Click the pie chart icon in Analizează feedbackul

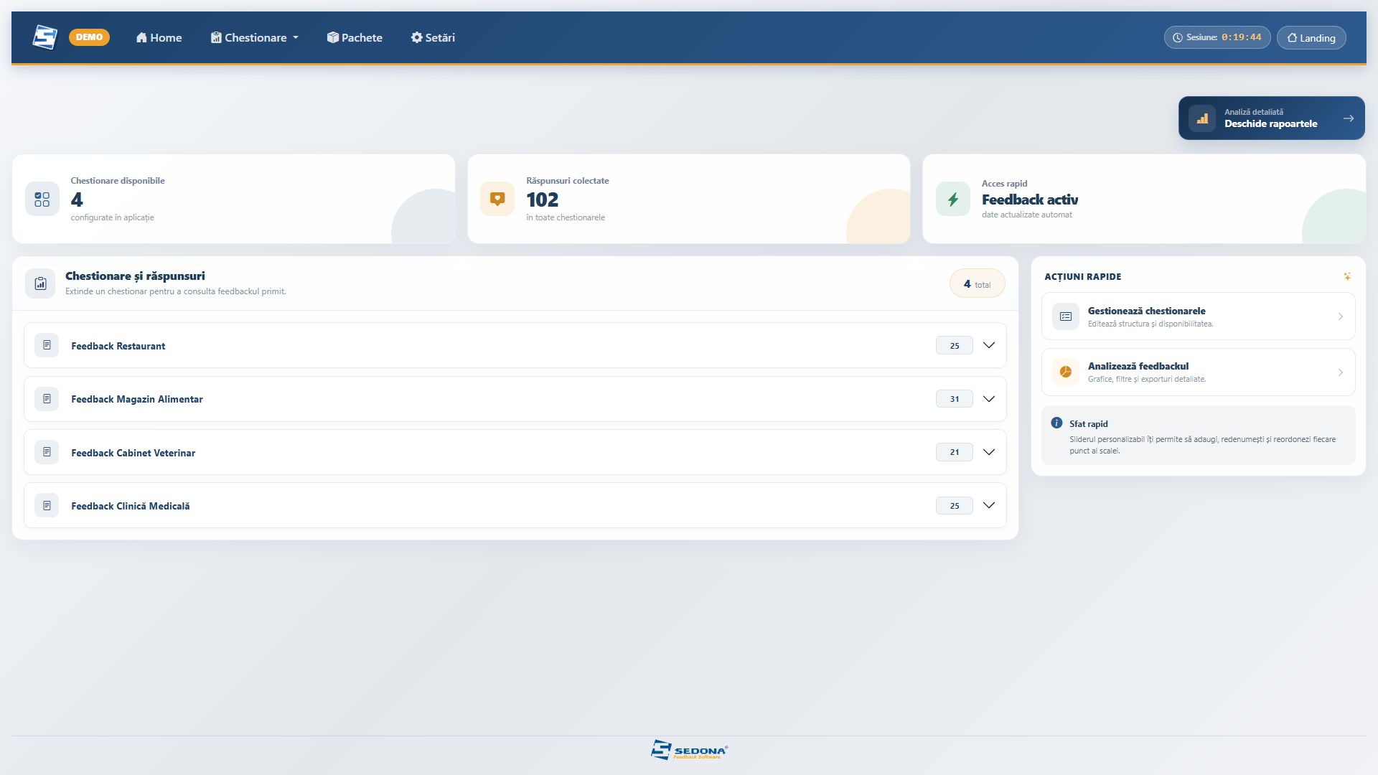(x=1066, y=372)
